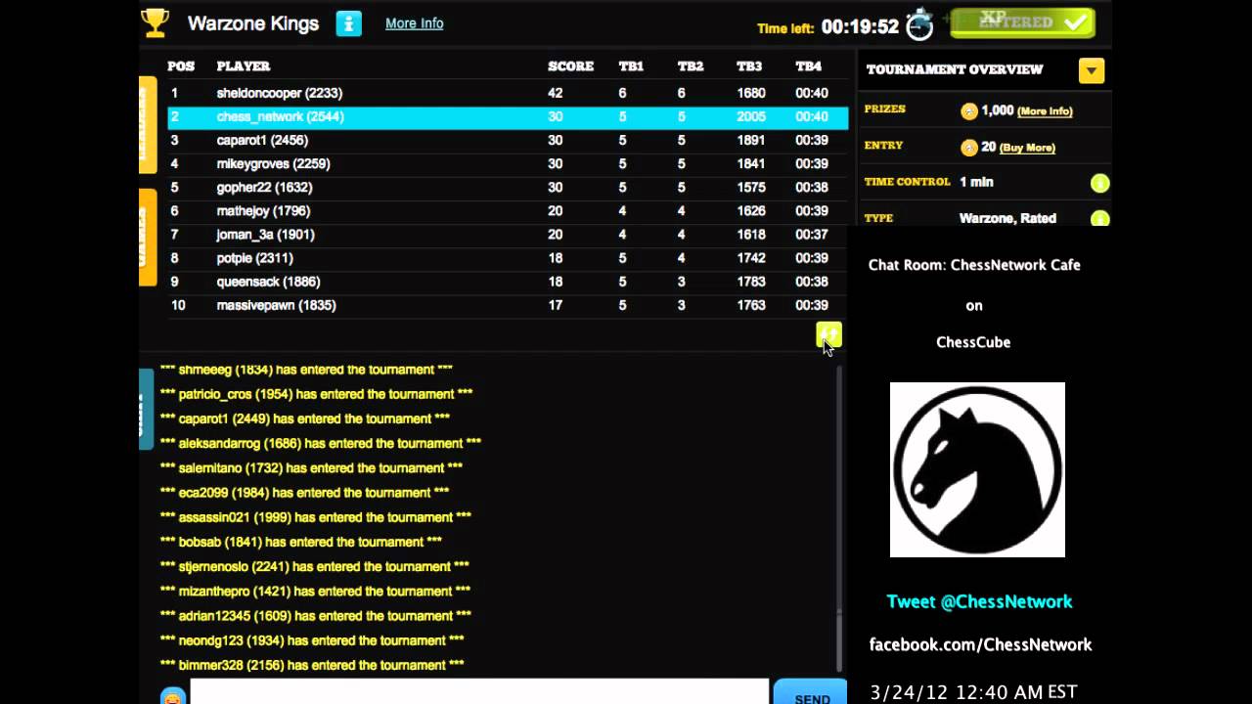Click the 'aleksandarrog (1686) has entered' chat message
The image size is (1252, 704).
[x=321, y=443]
